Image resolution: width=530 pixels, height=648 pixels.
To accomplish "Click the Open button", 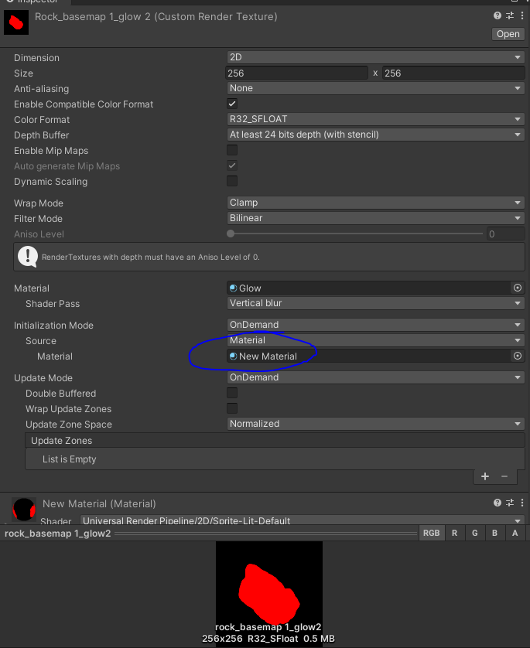I will point(508,33).
